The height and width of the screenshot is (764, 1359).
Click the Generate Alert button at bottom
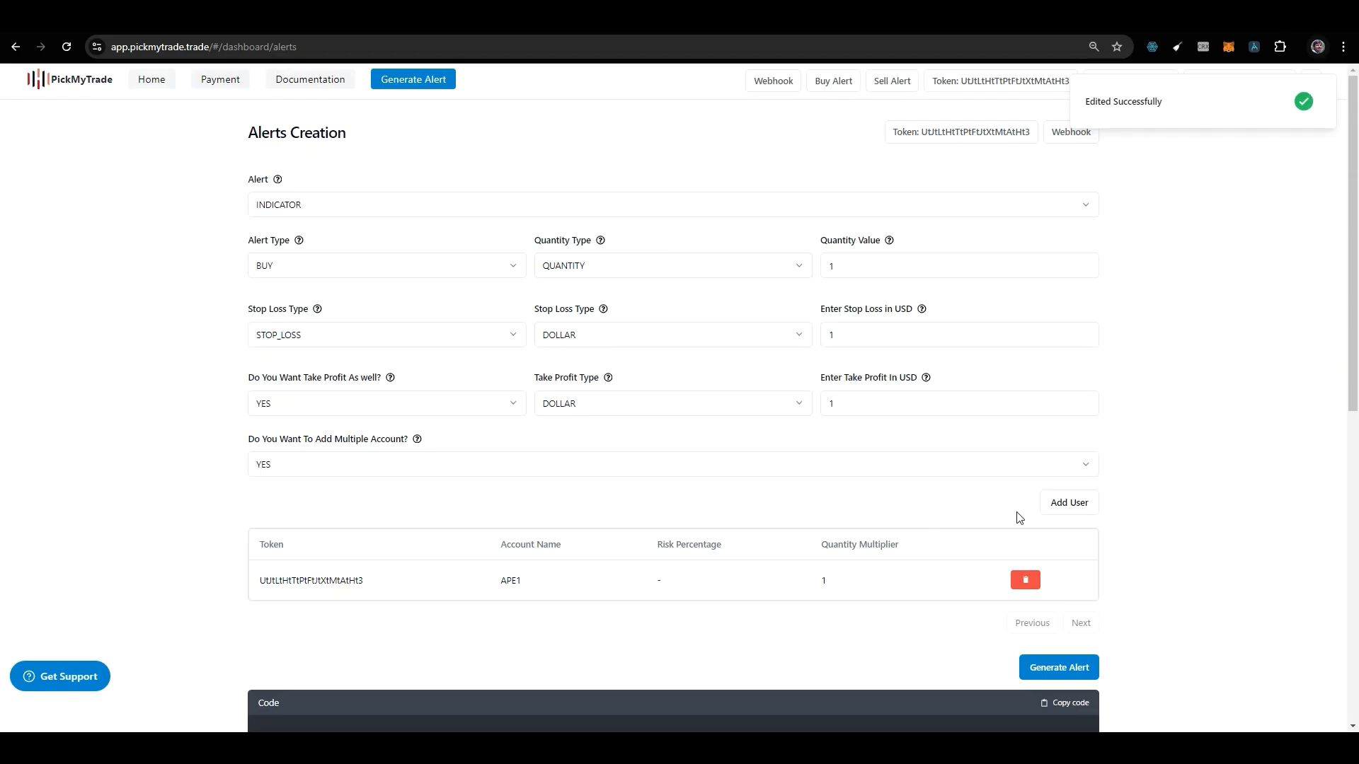coord(1060,667)
